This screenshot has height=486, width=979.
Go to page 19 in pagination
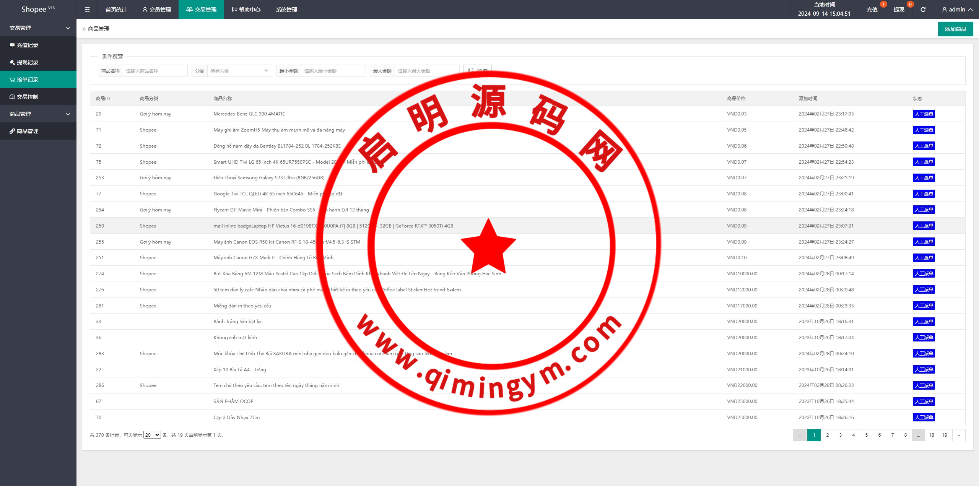pyautogui.click(x=944, y=435)
